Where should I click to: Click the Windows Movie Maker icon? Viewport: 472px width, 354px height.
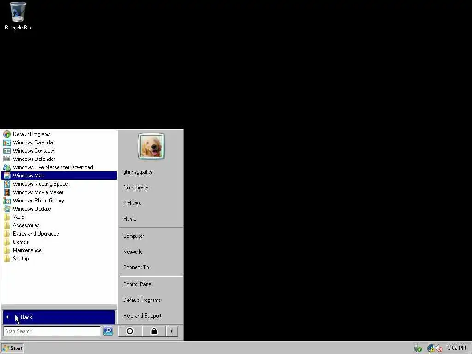pyautogui.click(x=6, y=192)
